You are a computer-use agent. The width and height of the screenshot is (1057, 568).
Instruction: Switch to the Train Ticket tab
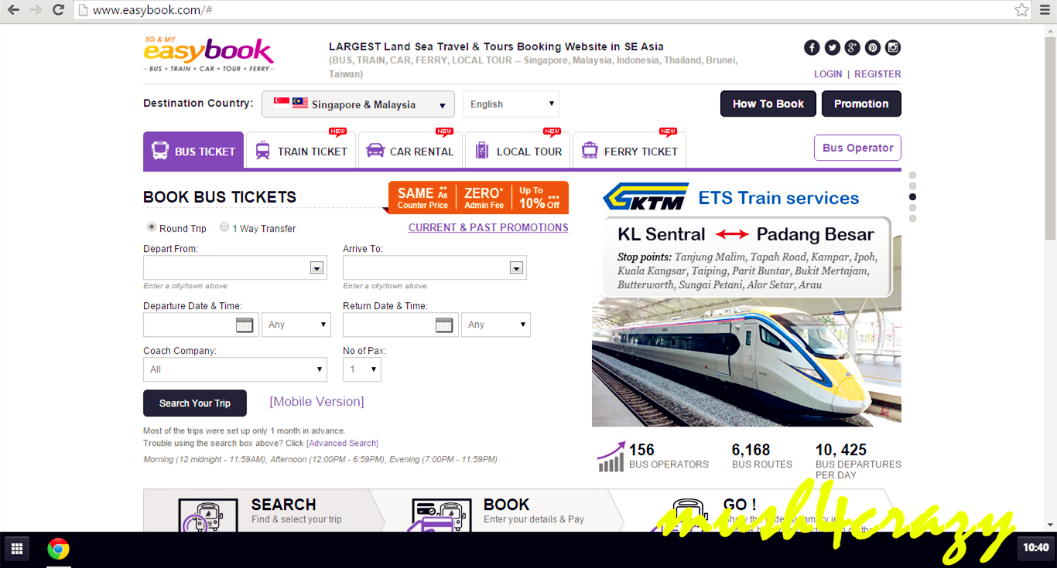[301, 151]
